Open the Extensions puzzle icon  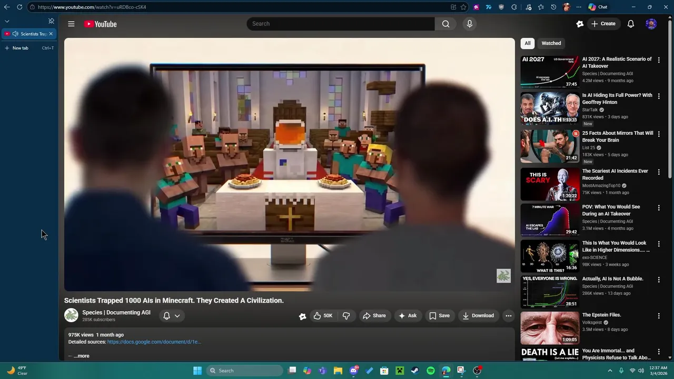point(514,7)
